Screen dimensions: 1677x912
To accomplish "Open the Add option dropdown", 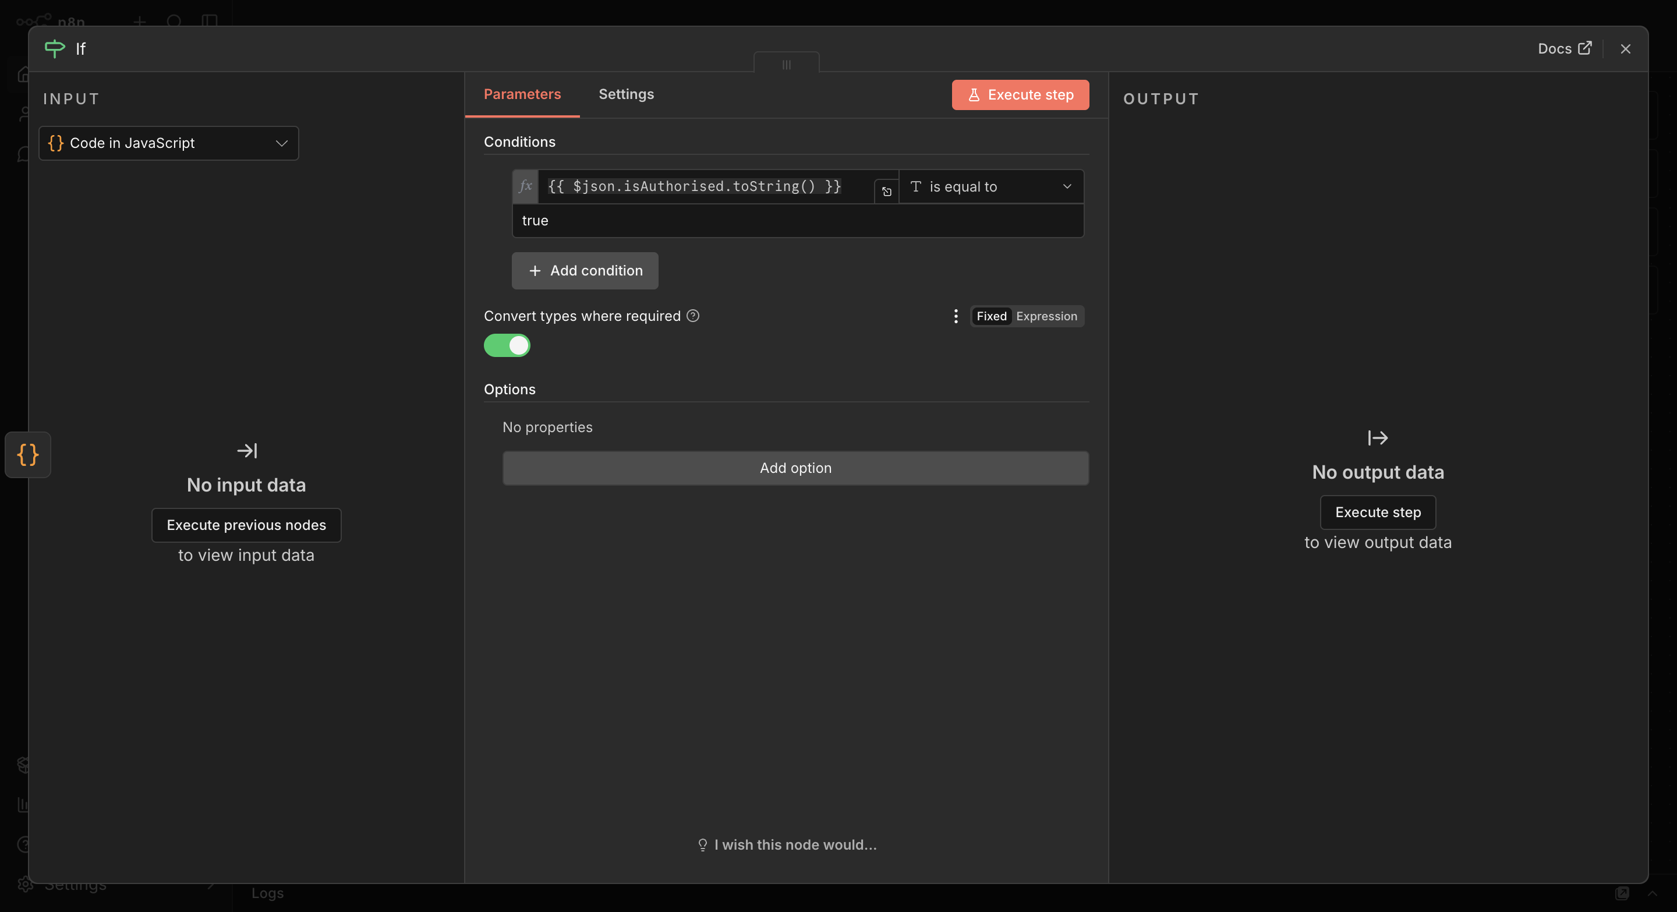I will coord(795,468).
